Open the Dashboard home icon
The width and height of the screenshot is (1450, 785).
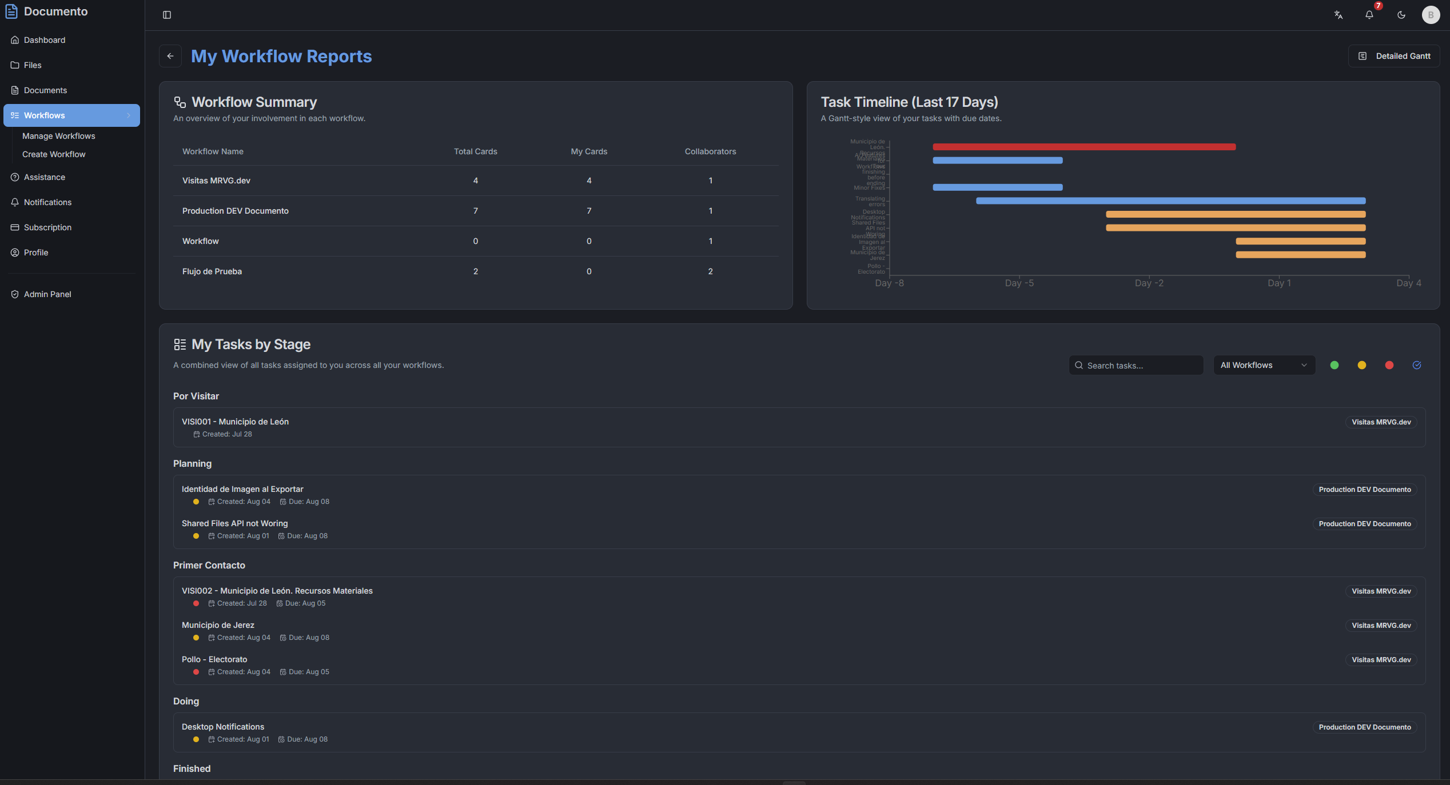[15, 40]
